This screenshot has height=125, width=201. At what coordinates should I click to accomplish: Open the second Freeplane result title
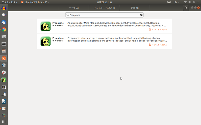[x=58, y=38]
